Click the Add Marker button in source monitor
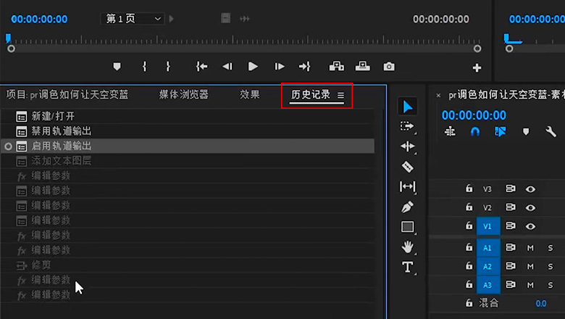 117,67
